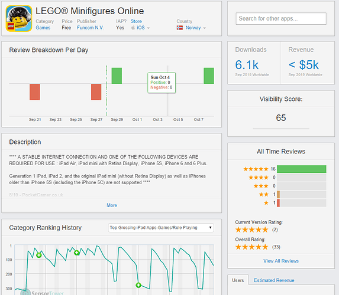Click the red one-star review bar
Viewport: 339px width, 295px height.
[278, 203]
